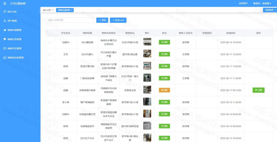Click the 维修任务管理 flag icon
277x142 pixels.
click(x=5, y=39)
